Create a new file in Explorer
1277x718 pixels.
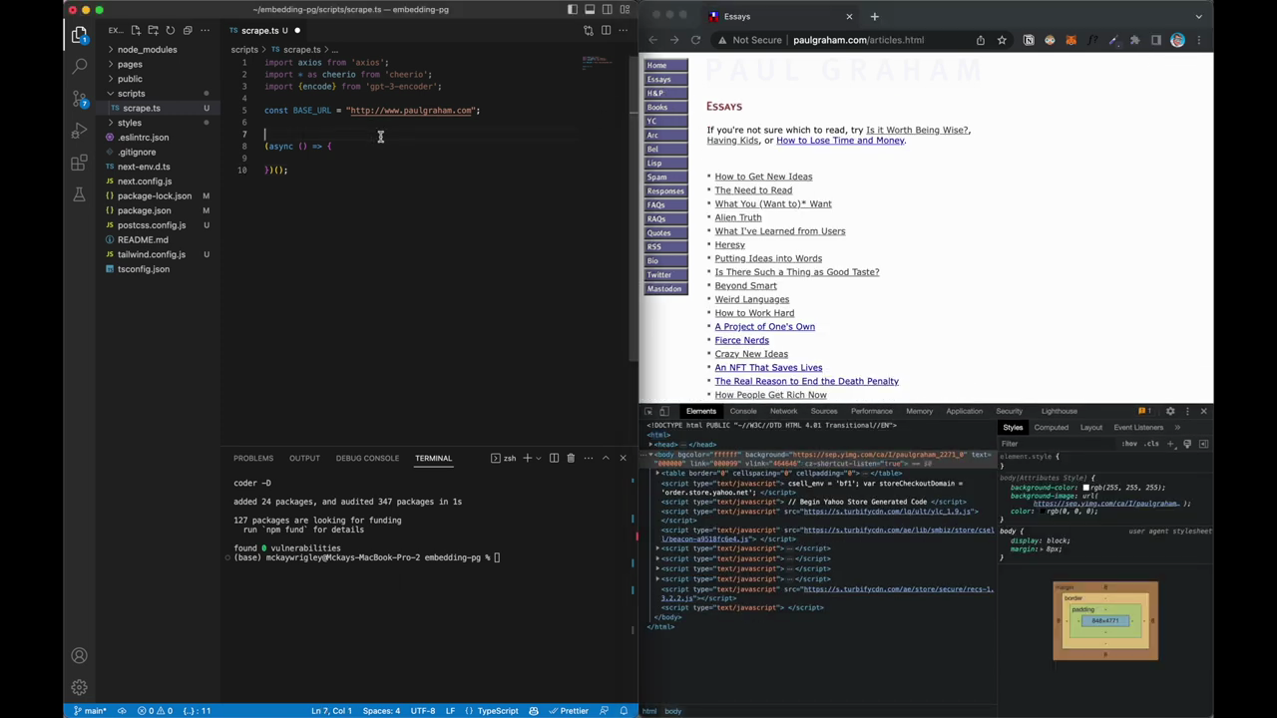coord(137,30)
